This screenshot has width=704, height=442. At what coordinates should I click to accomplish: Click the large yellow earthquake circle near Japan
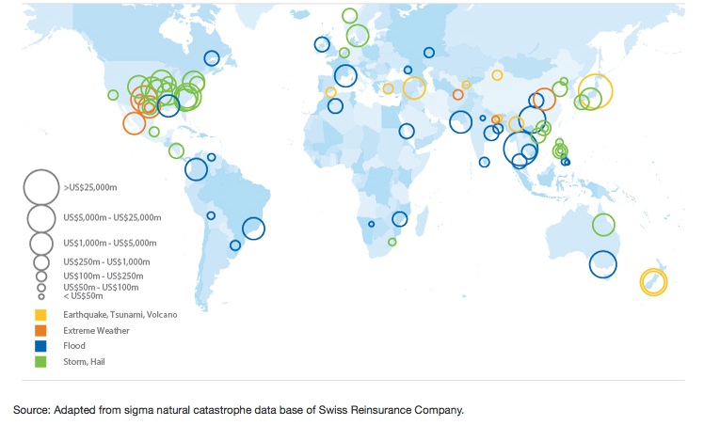pos(595,92)
